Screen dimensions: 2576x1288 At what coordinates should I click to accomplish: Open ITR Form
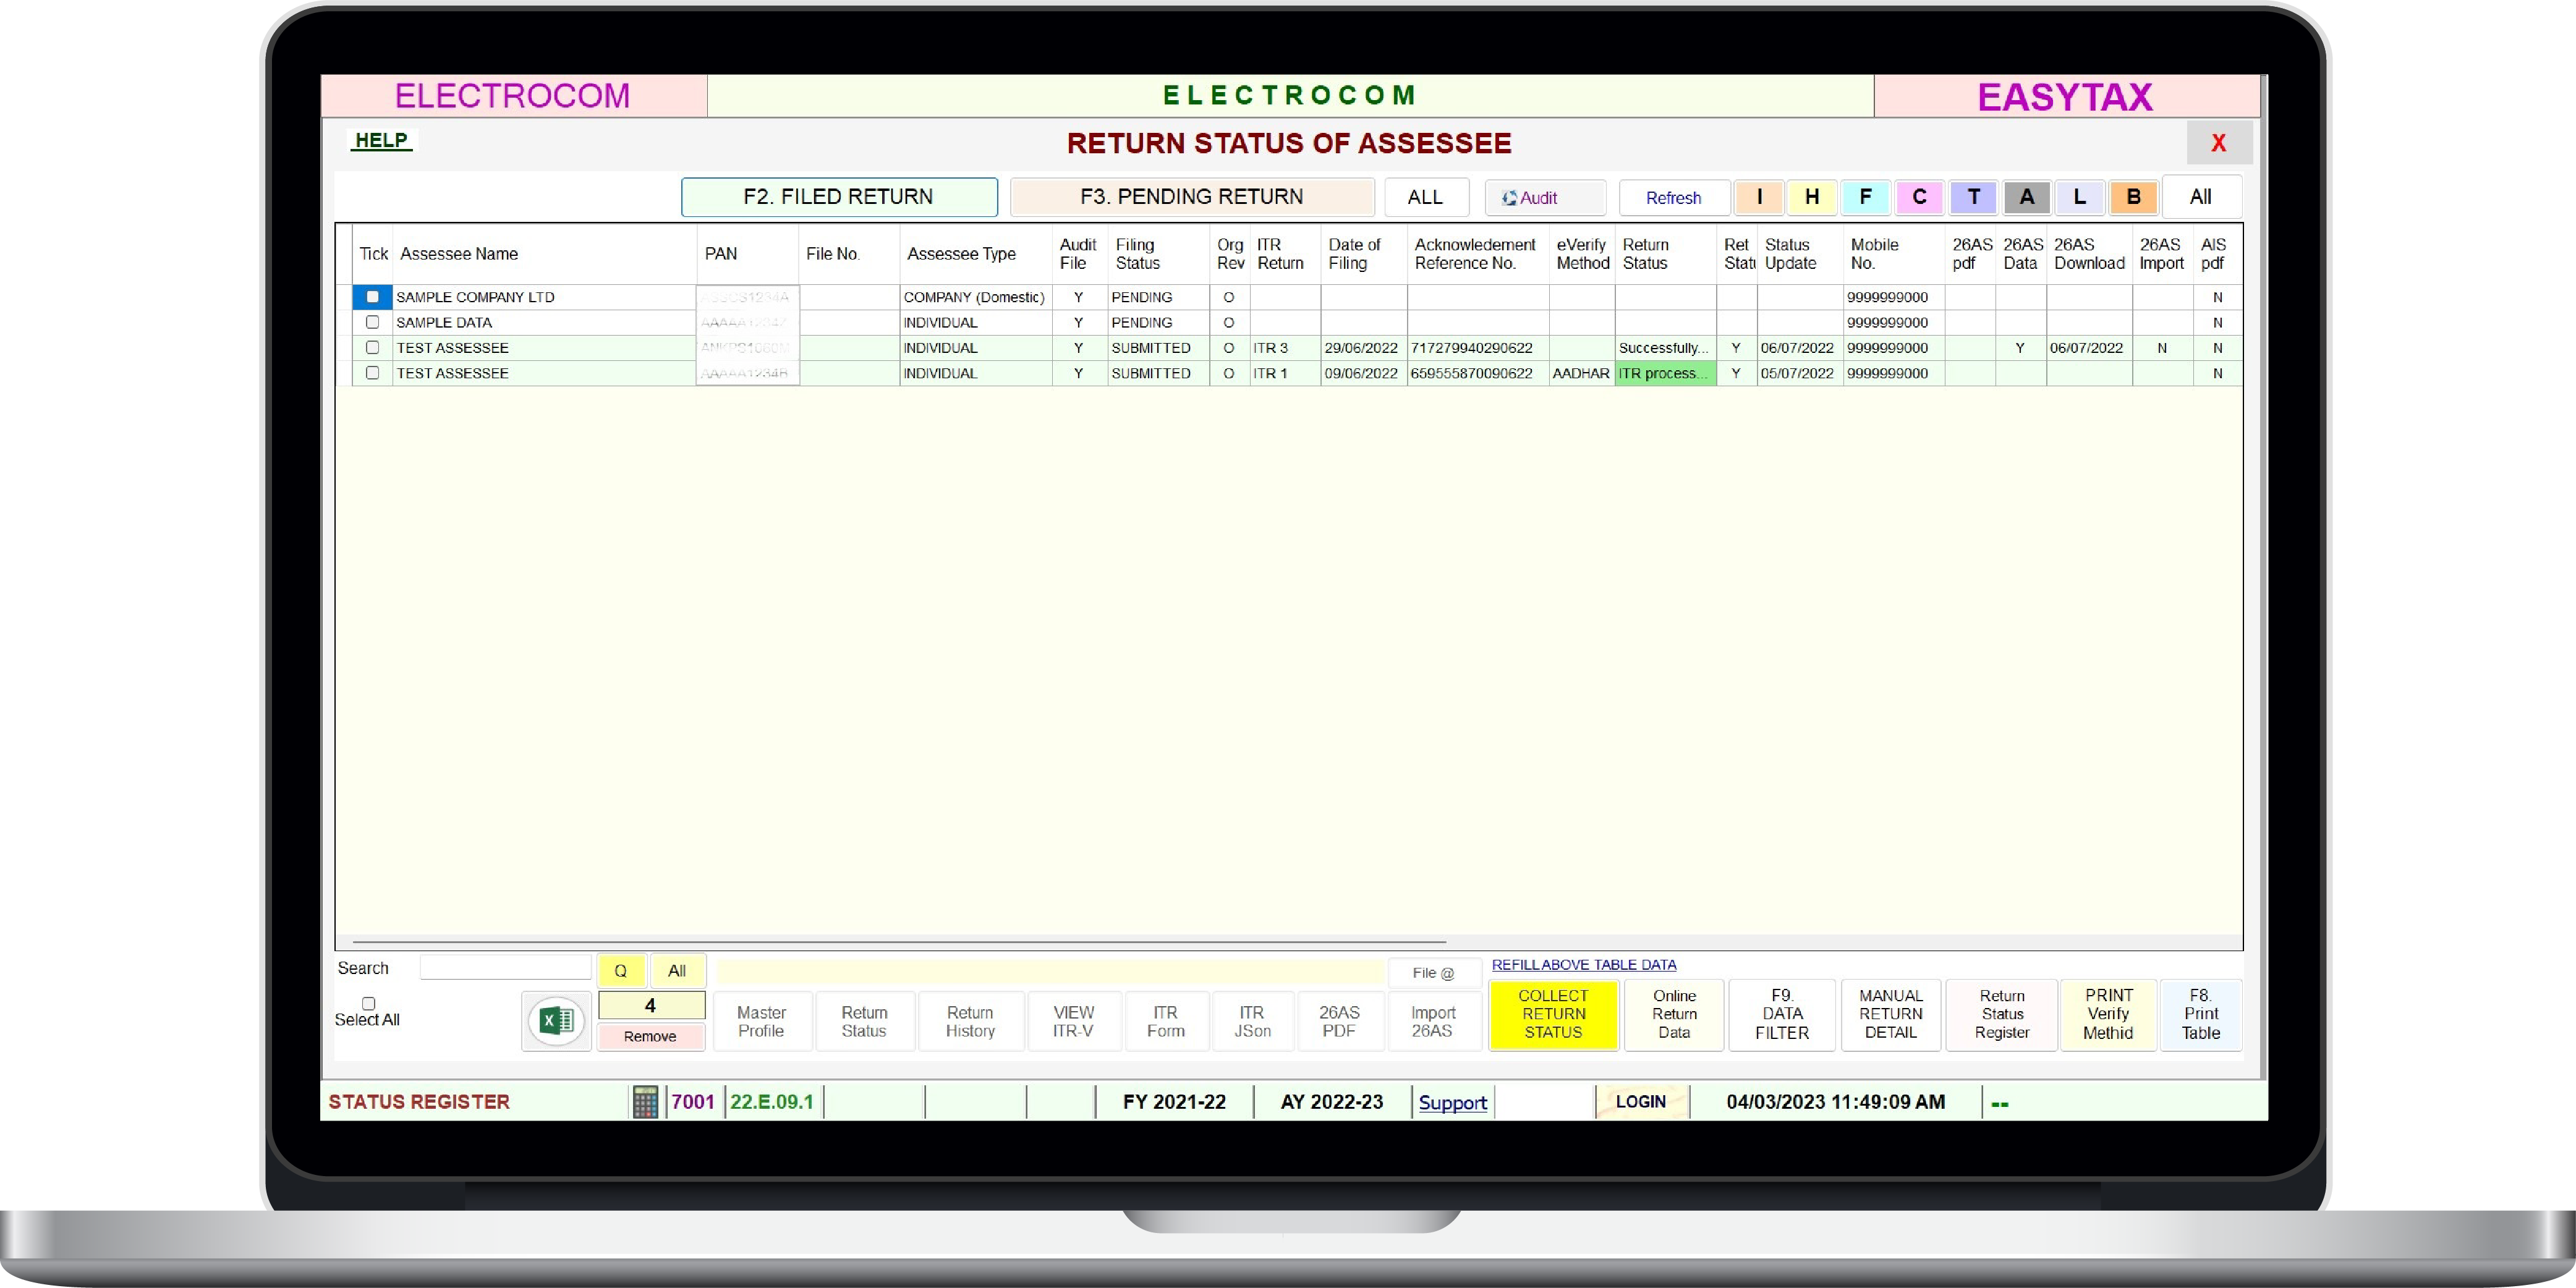point(1166,1021)
